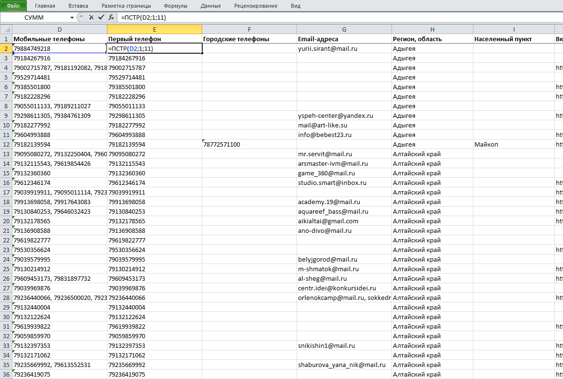563x379 pixels.
Task: Switch to the Главная ribbon tab
Action: pos(45,6)
